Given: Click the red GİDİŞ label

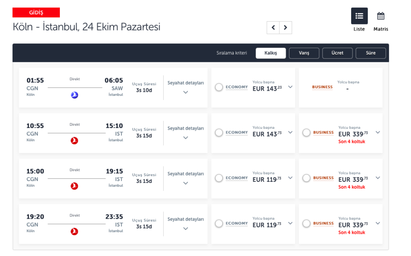Looking at the screenshot, I should 36,12.
